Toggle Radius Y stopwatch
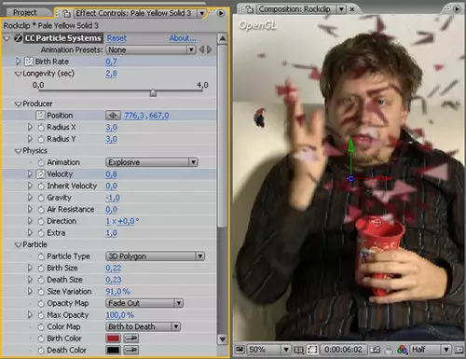This screenshot has width=466, height=359. 41,139
